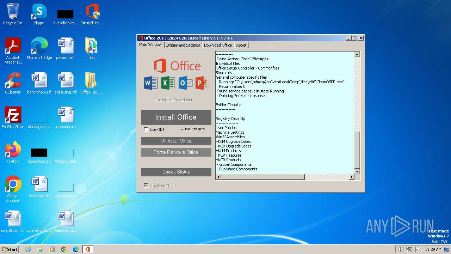Select usbunder.rtf document
The width and height of the screenshot is (451, 254).
click(66, 118)
